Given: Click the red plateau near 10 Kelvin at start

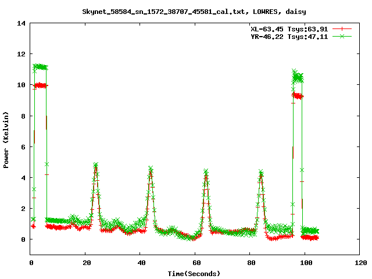Looking at the screenshot, I should tap(40, 85).
